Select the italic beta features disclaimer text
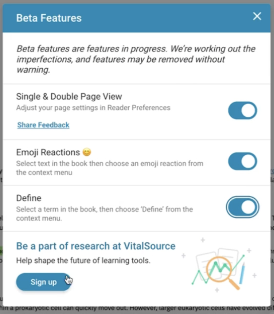 [x=136, y=59]
